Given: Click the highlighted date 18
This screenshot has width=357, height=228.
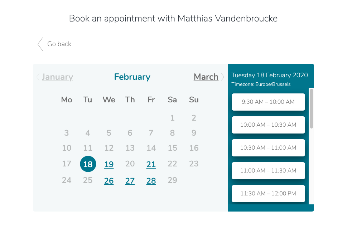Looking at the screenshot, I should click(x=88, y=164).
